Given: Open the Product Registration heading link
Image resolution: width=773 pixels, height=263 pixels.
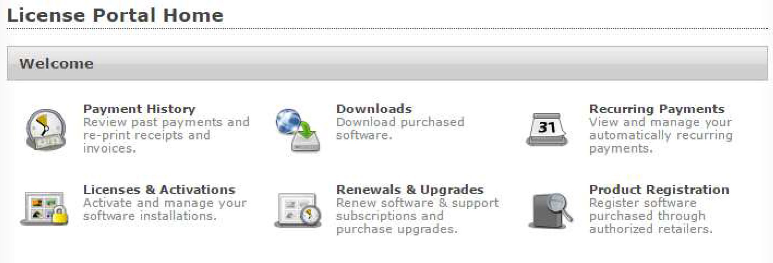Looking at the screenshot, I should point(659,190).
